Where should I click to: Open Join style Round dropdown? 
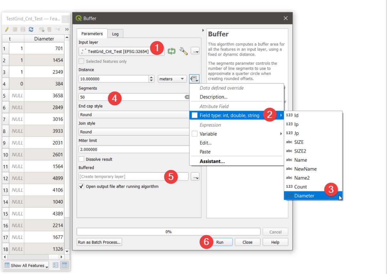click(x=134, y=132)
